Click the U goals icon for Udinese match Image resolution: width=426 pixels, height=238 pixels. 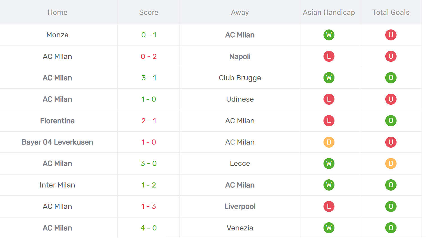click(x=391, y=99)
